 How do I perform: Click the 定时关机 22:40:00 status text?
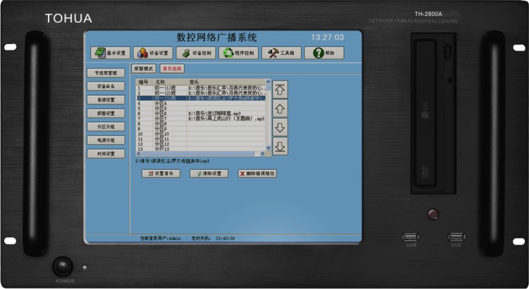click(x=213, y=238)
